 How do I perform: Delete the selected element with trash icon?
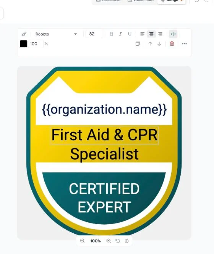click(x=172, y=43)
